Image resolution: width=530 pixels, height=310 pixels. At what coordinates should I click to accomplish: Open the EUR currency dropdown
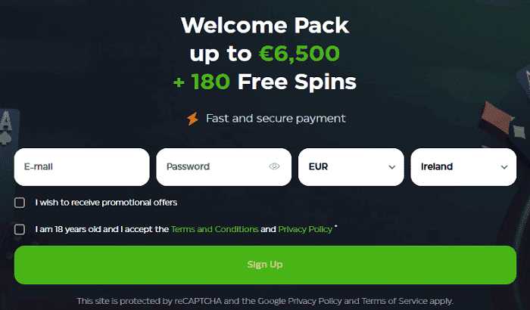[x=348, y=167]
